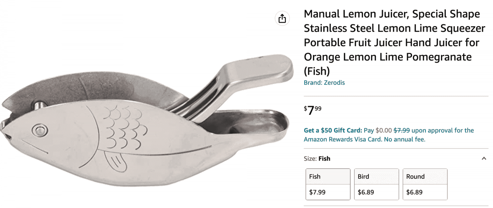Click the $6.89 price under Bird
The image size is (493, 208).
pos(366,192)
